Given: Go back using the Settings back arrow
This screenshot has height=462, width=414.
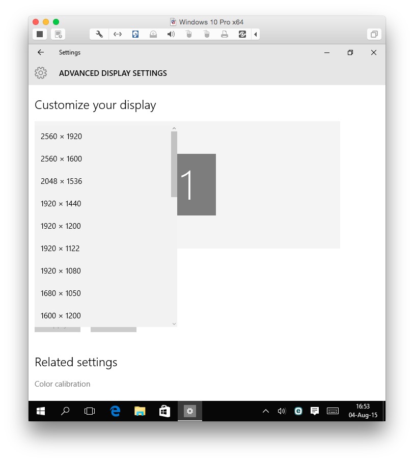Looking at the screenshot, I should [x=40, y=52].
